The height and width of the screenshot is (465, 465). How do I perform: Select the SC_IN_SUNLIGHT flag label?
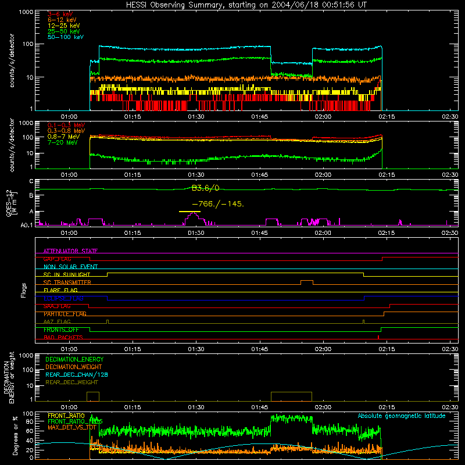point(67,274)
